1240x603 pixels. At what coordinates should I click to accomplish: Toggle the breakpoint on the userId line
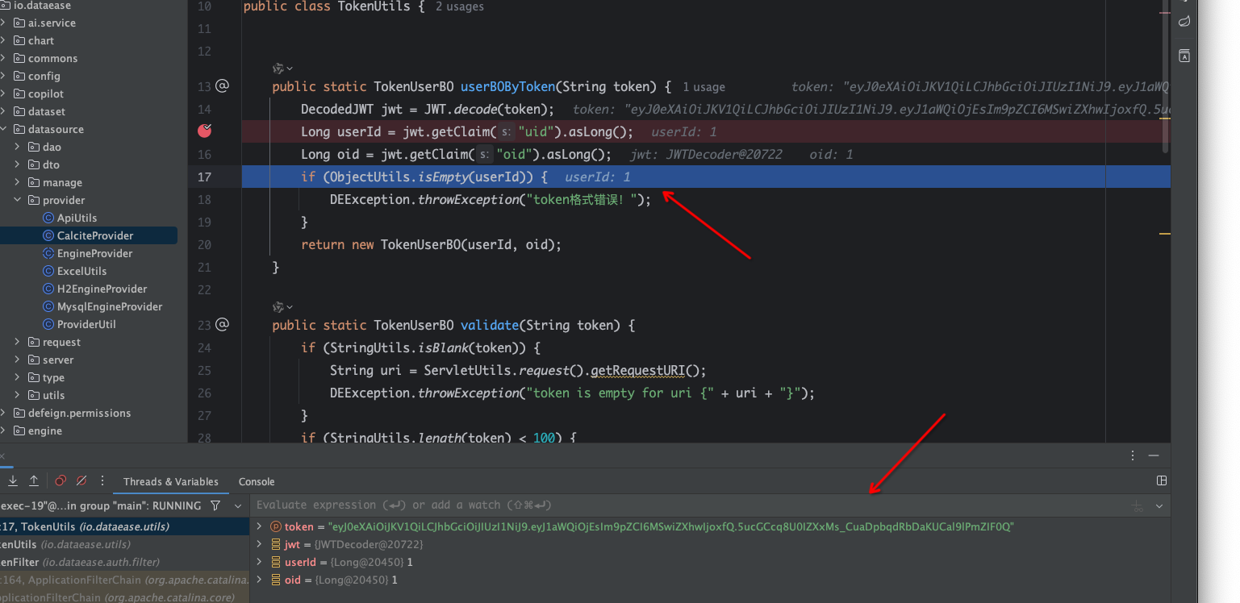[204, 131]
